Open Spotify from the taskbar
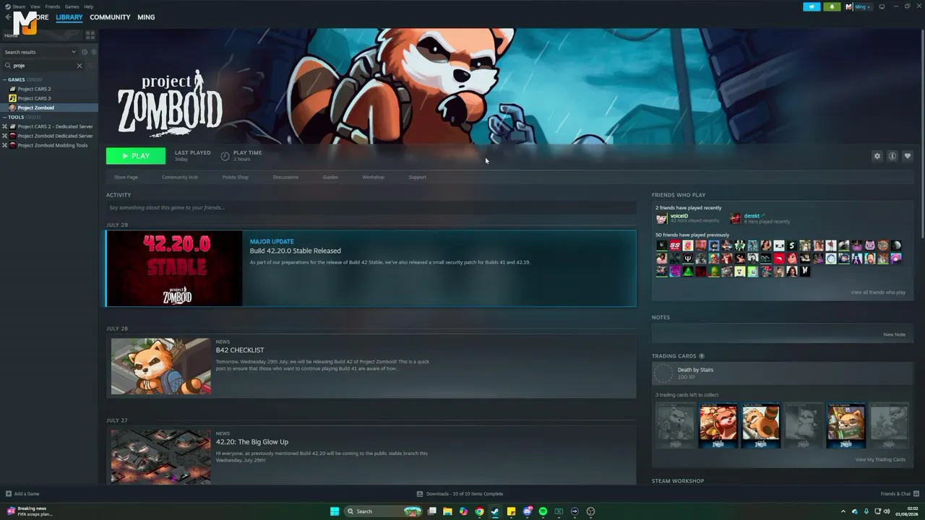Image resolution: width=925 pixels, height=520 pixels. (x=543, y=511)
